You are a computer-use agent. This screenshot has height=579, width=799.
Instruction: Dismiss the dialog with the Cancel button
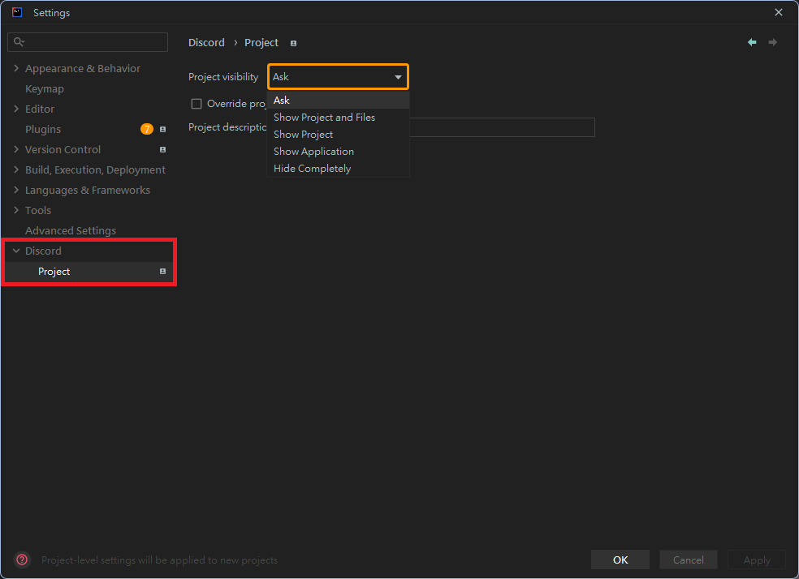coord(688,560)
